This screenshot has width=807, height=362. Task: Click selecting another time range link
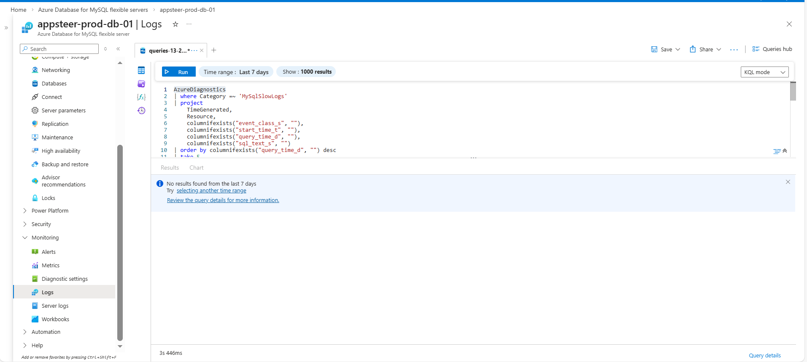click(211, 191)
